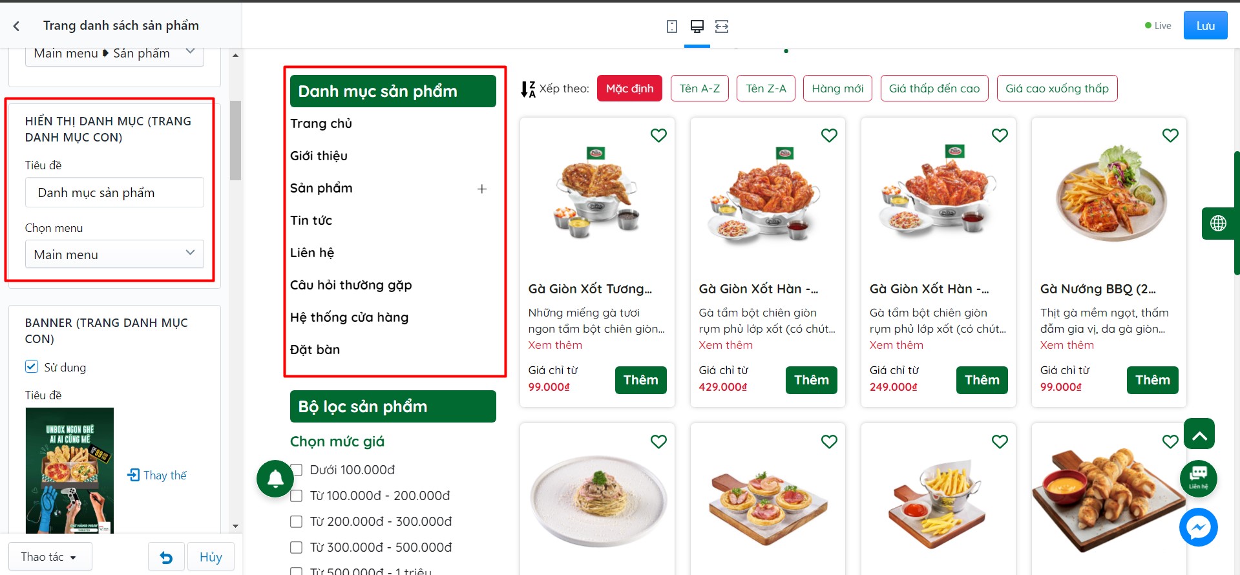Click the undo arrow button

click(x=166, y=557)
